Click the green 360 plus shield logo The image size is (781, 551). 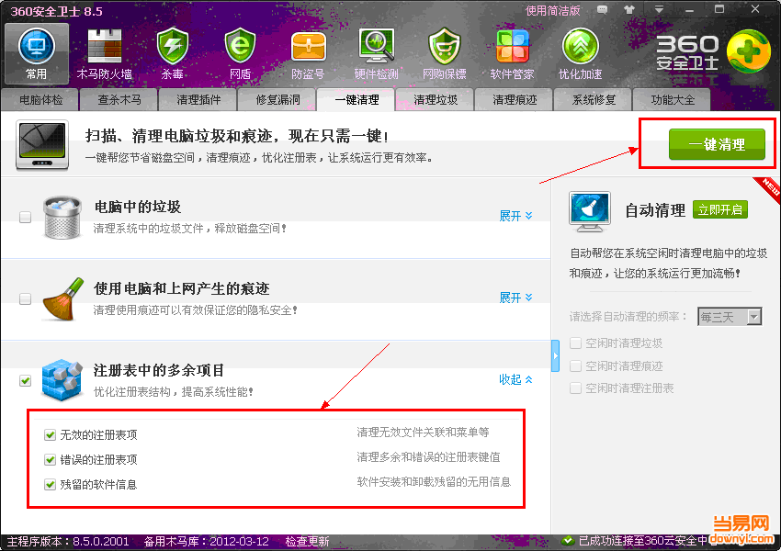click(x=748, y=51)
